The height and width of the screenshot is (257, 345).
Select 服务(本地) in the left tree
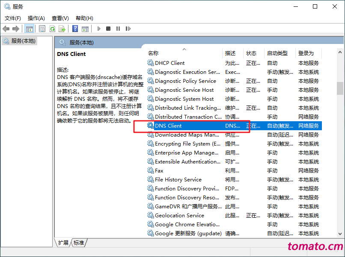point(19,41)
